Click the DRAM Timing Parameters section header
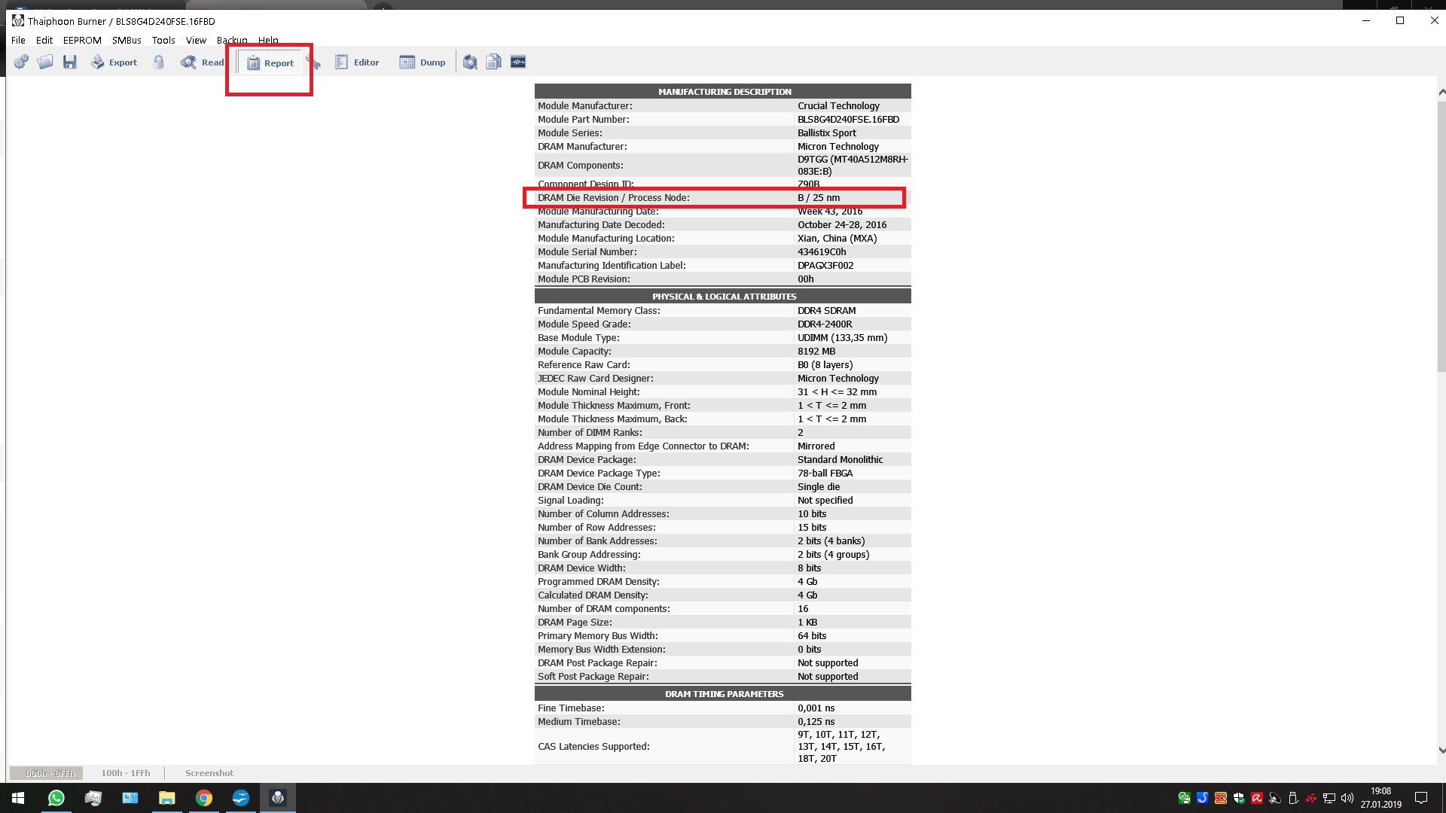 [x=723, y=694]
